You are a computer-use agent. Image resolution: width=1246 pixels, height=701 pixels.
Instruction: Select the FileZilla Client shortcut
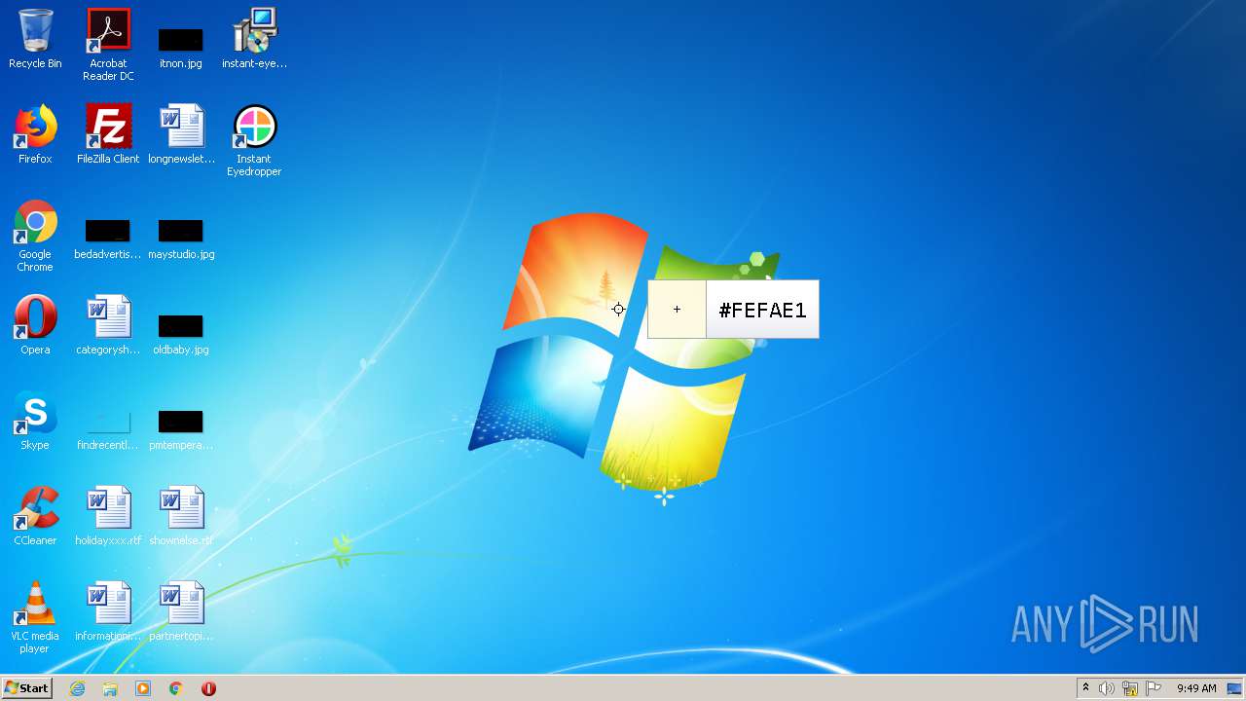[108, 134]
